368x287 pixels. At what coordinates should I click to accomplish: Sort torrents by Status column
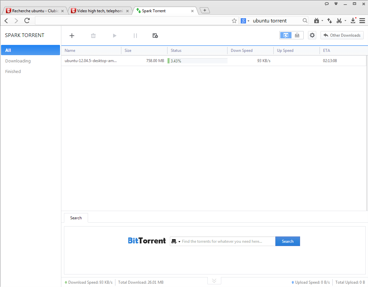198,51
